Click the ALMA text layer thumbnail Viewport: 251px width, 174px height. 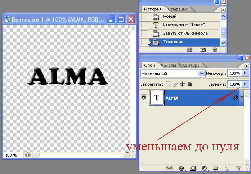[157, 98]
